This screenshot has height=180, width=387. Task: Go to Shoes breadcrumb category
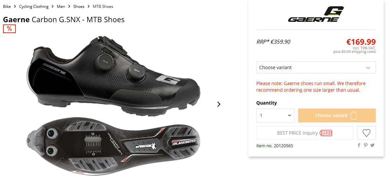pyautogui.click(x=79, y=7)
